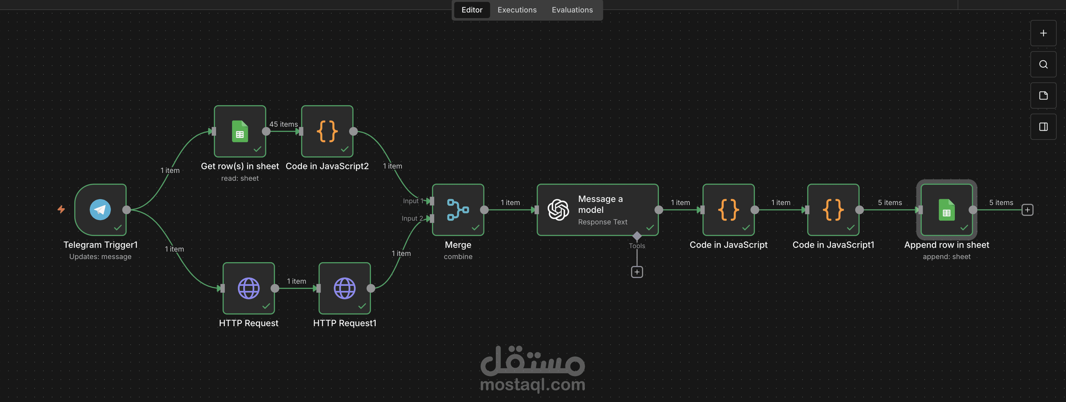Click the HTTP Request1 name label

pyautogui.click(x=345, y=323)
